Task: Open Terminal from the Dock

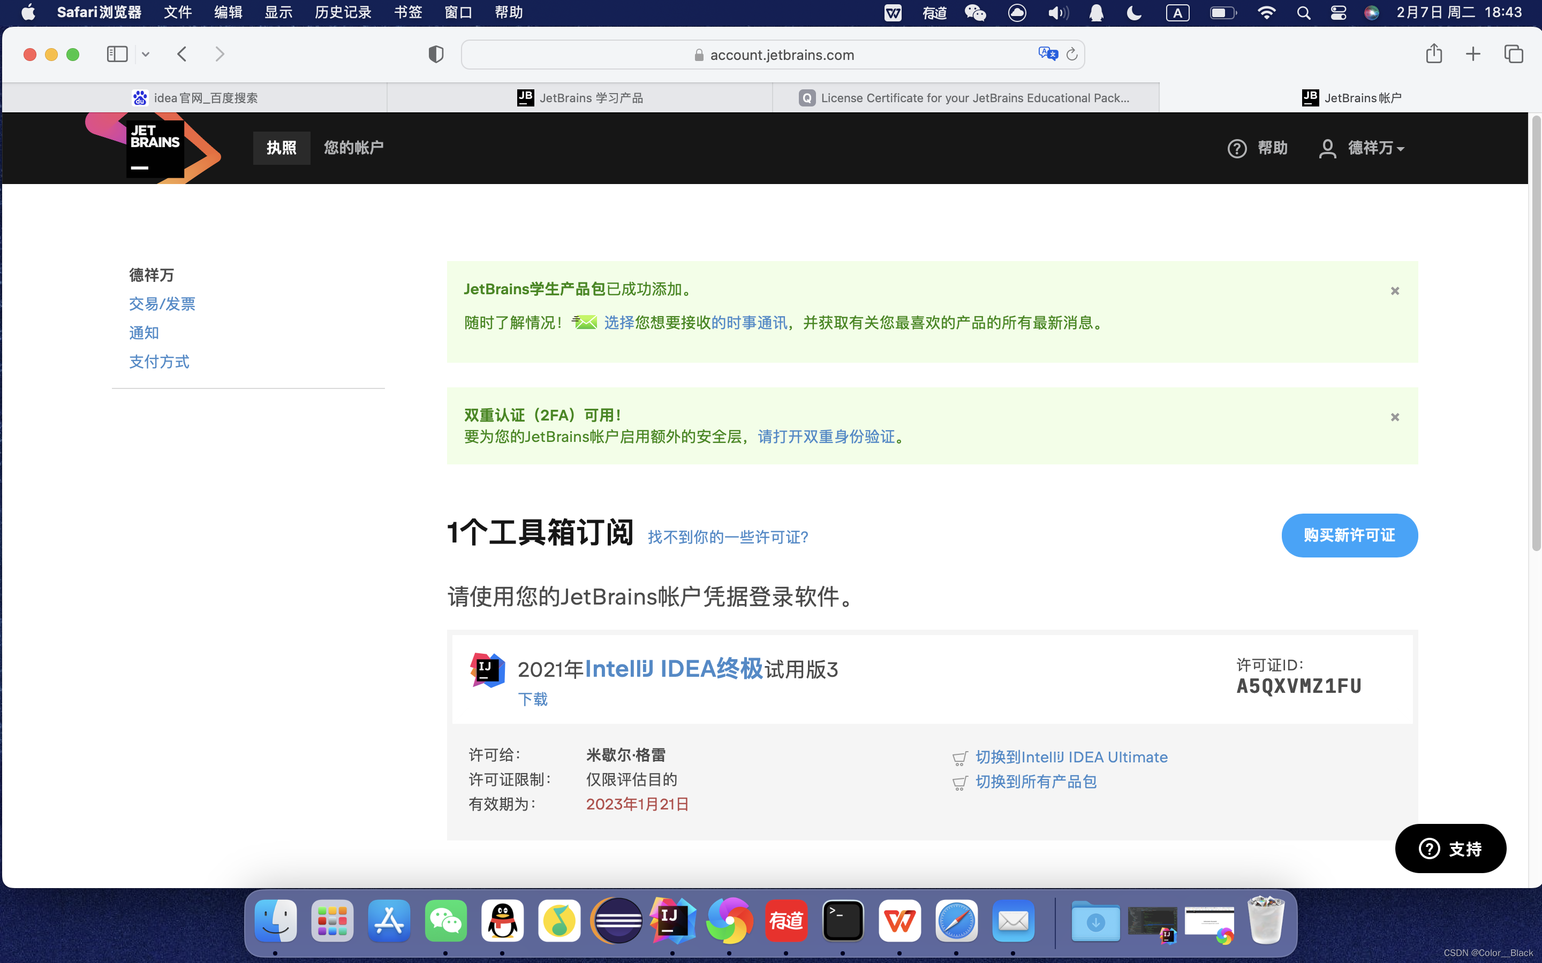Action: [x=843, y=920]
